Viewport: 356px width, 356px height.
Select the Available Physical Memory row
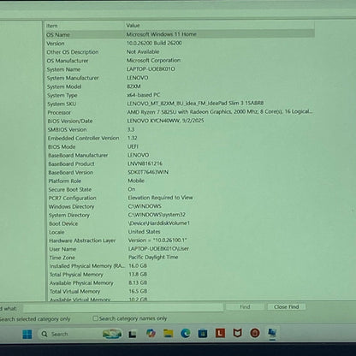pyautogui.click(x=180, y=283)
